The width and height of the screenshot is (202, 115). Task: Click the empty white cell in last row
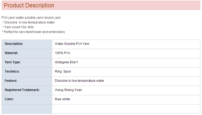tap(126, 109)
